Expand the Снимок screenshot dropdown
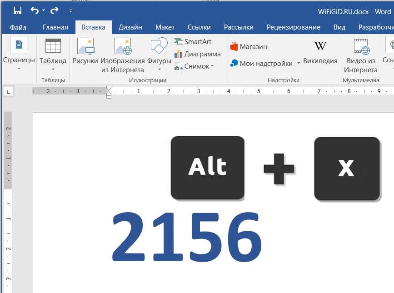The height and width of the screenshot is (293, 394). [212, 66]
